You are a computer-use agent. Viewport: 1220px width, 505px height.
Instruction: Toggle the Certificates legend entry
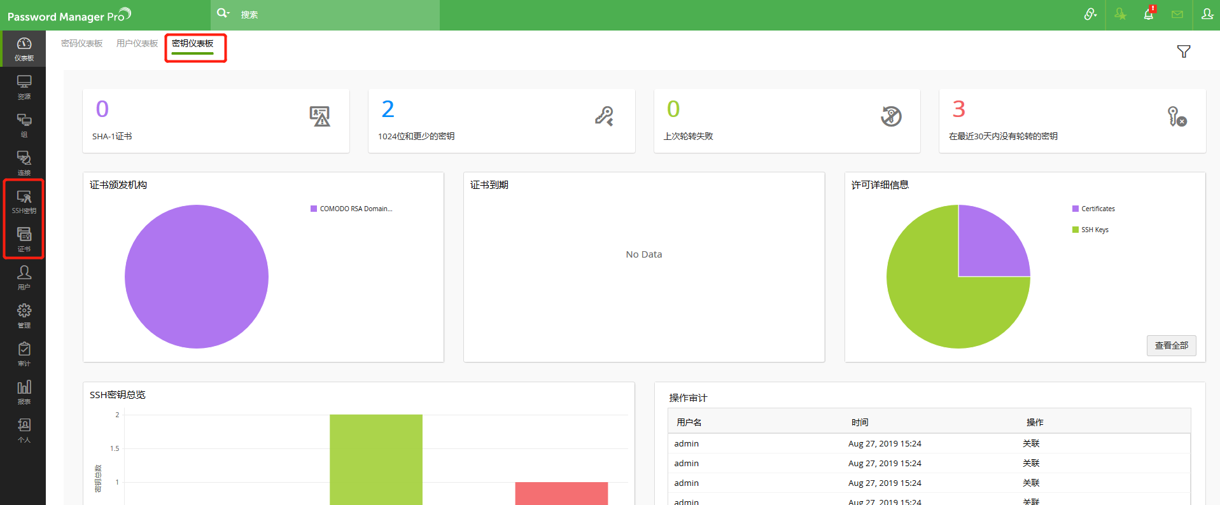(1093, 209)
